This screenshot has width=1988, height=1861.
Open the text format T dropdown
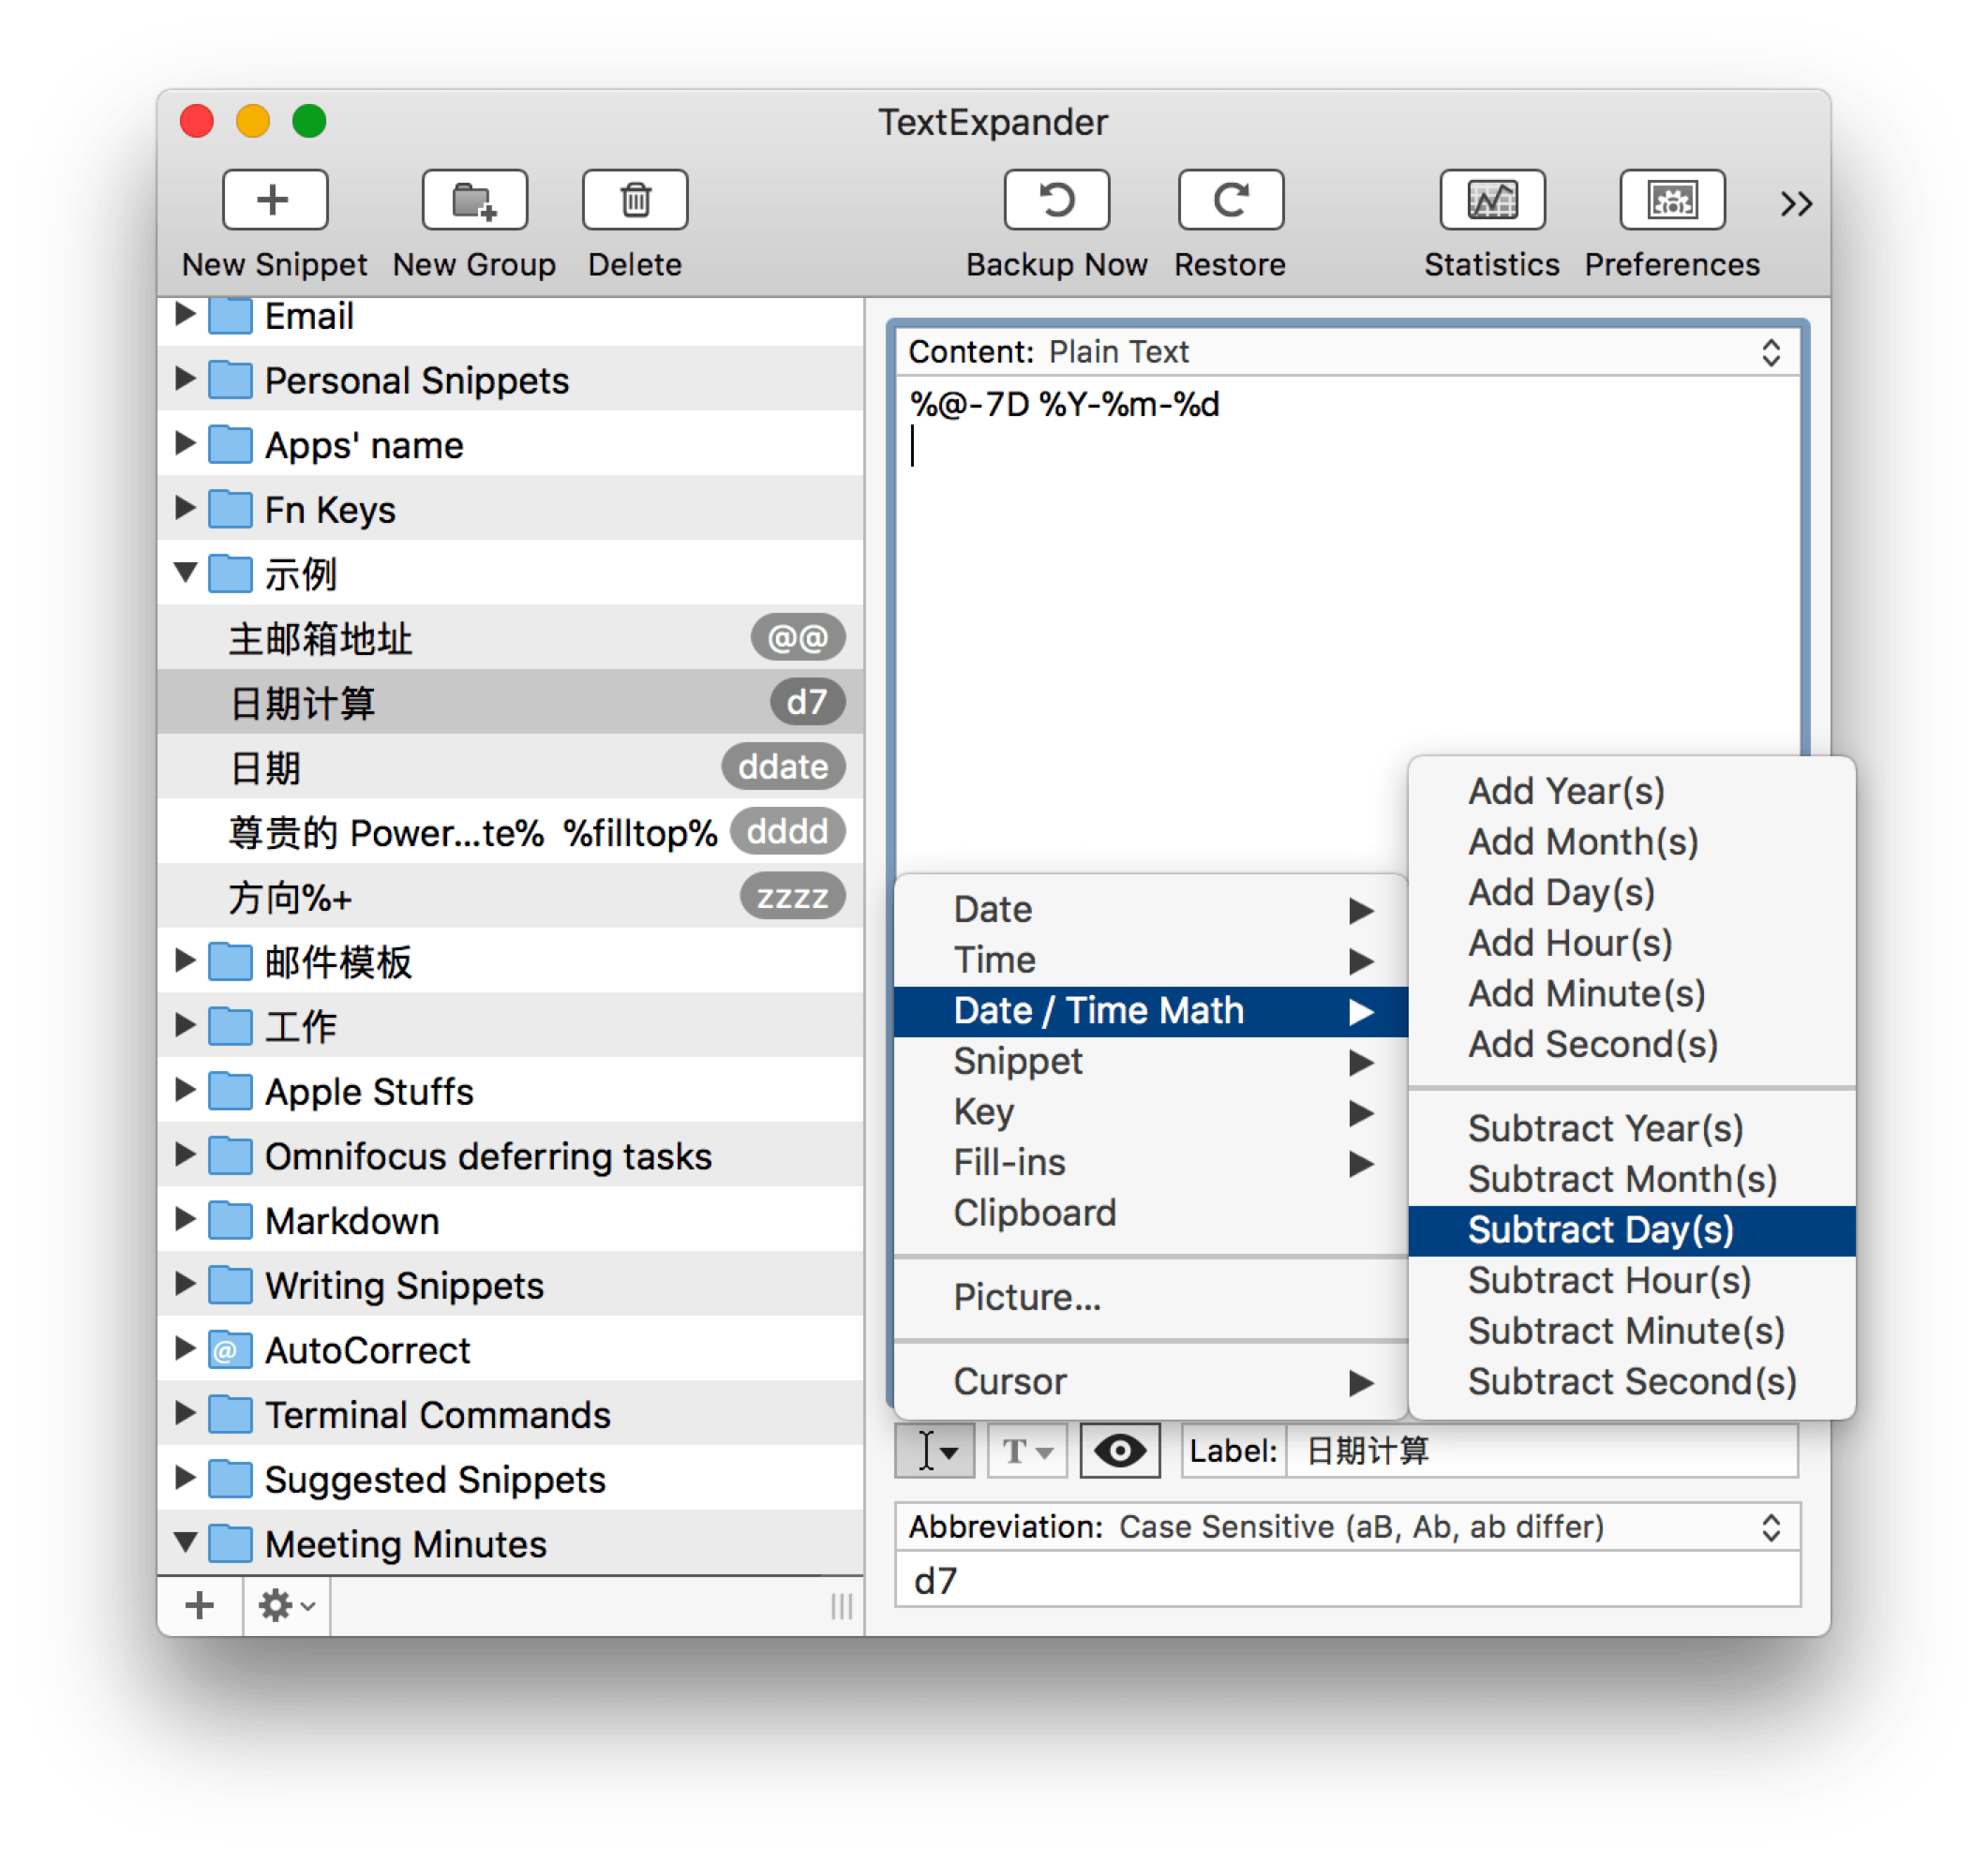(x=1026, y=1450)
